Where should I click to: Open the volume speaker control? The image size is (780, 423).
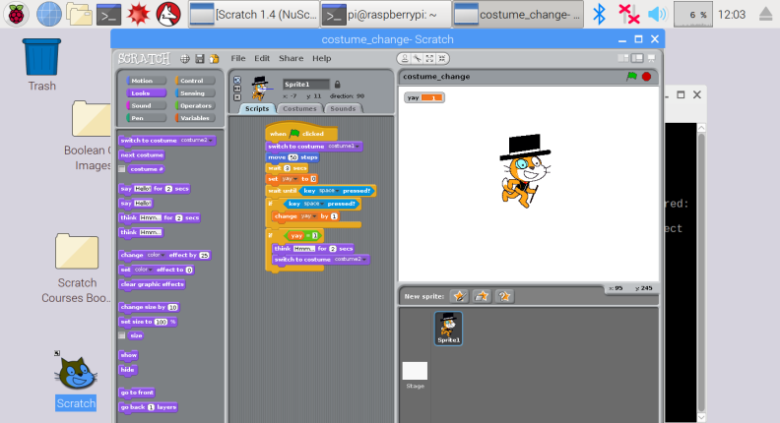click(x=657, y=14)
